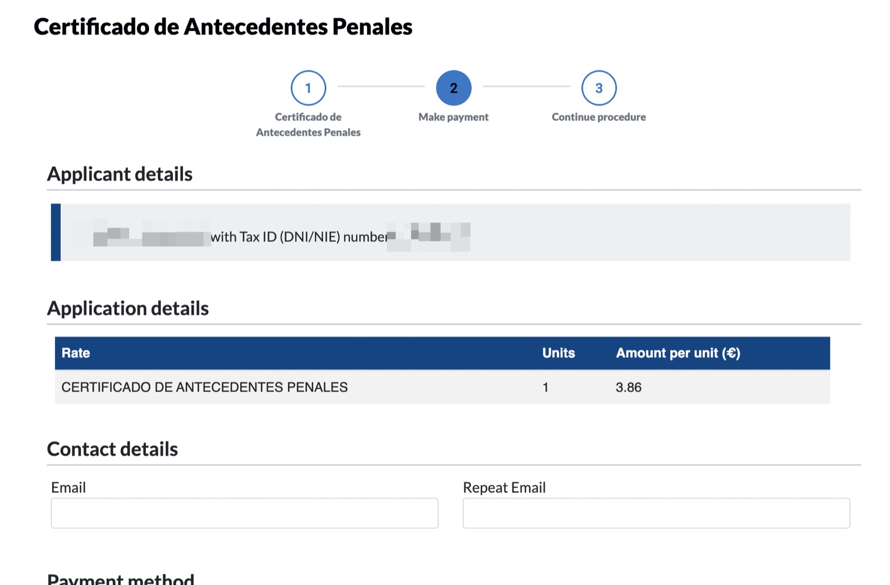Click the Units column header

click(558, 353)
